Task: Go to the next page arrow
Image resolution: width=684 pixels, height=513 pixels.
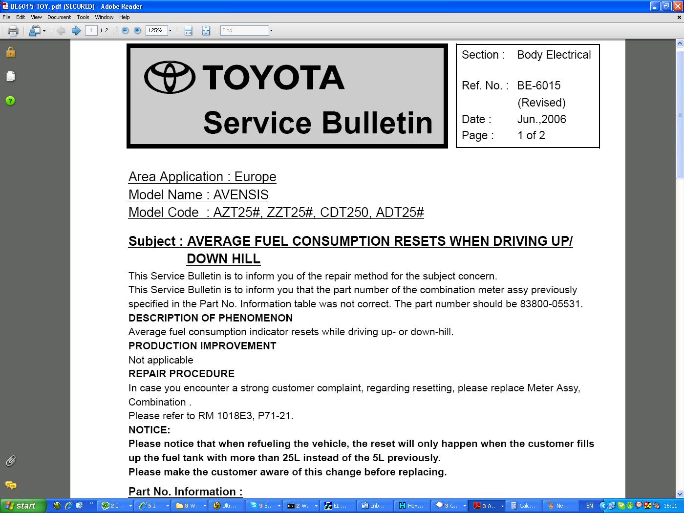Action: pyautogui.click(x=76, y=31)
